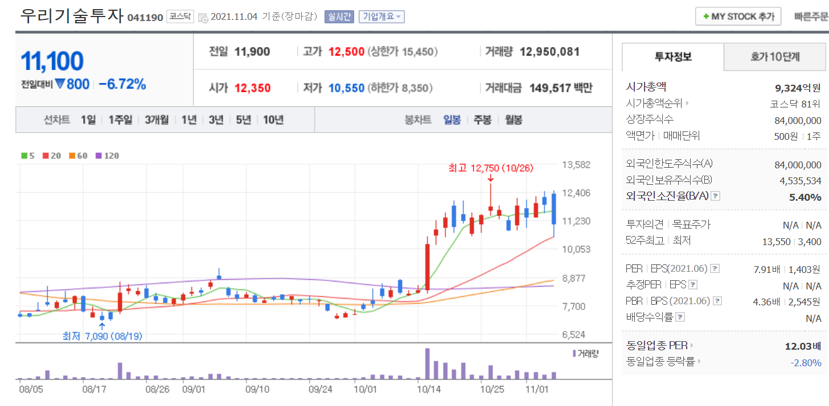829x406 pixels.
Task: Click the green 5-day moving average swatch
Action: 24,156
